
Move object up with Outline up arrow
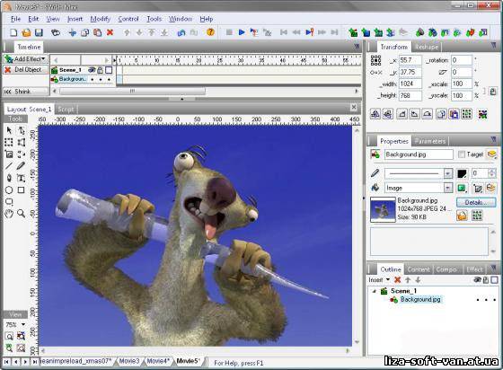408,280
